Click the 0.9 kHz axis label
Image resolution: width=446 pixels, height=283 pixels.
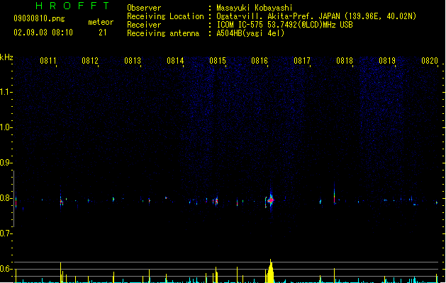(x=6, y=163)
